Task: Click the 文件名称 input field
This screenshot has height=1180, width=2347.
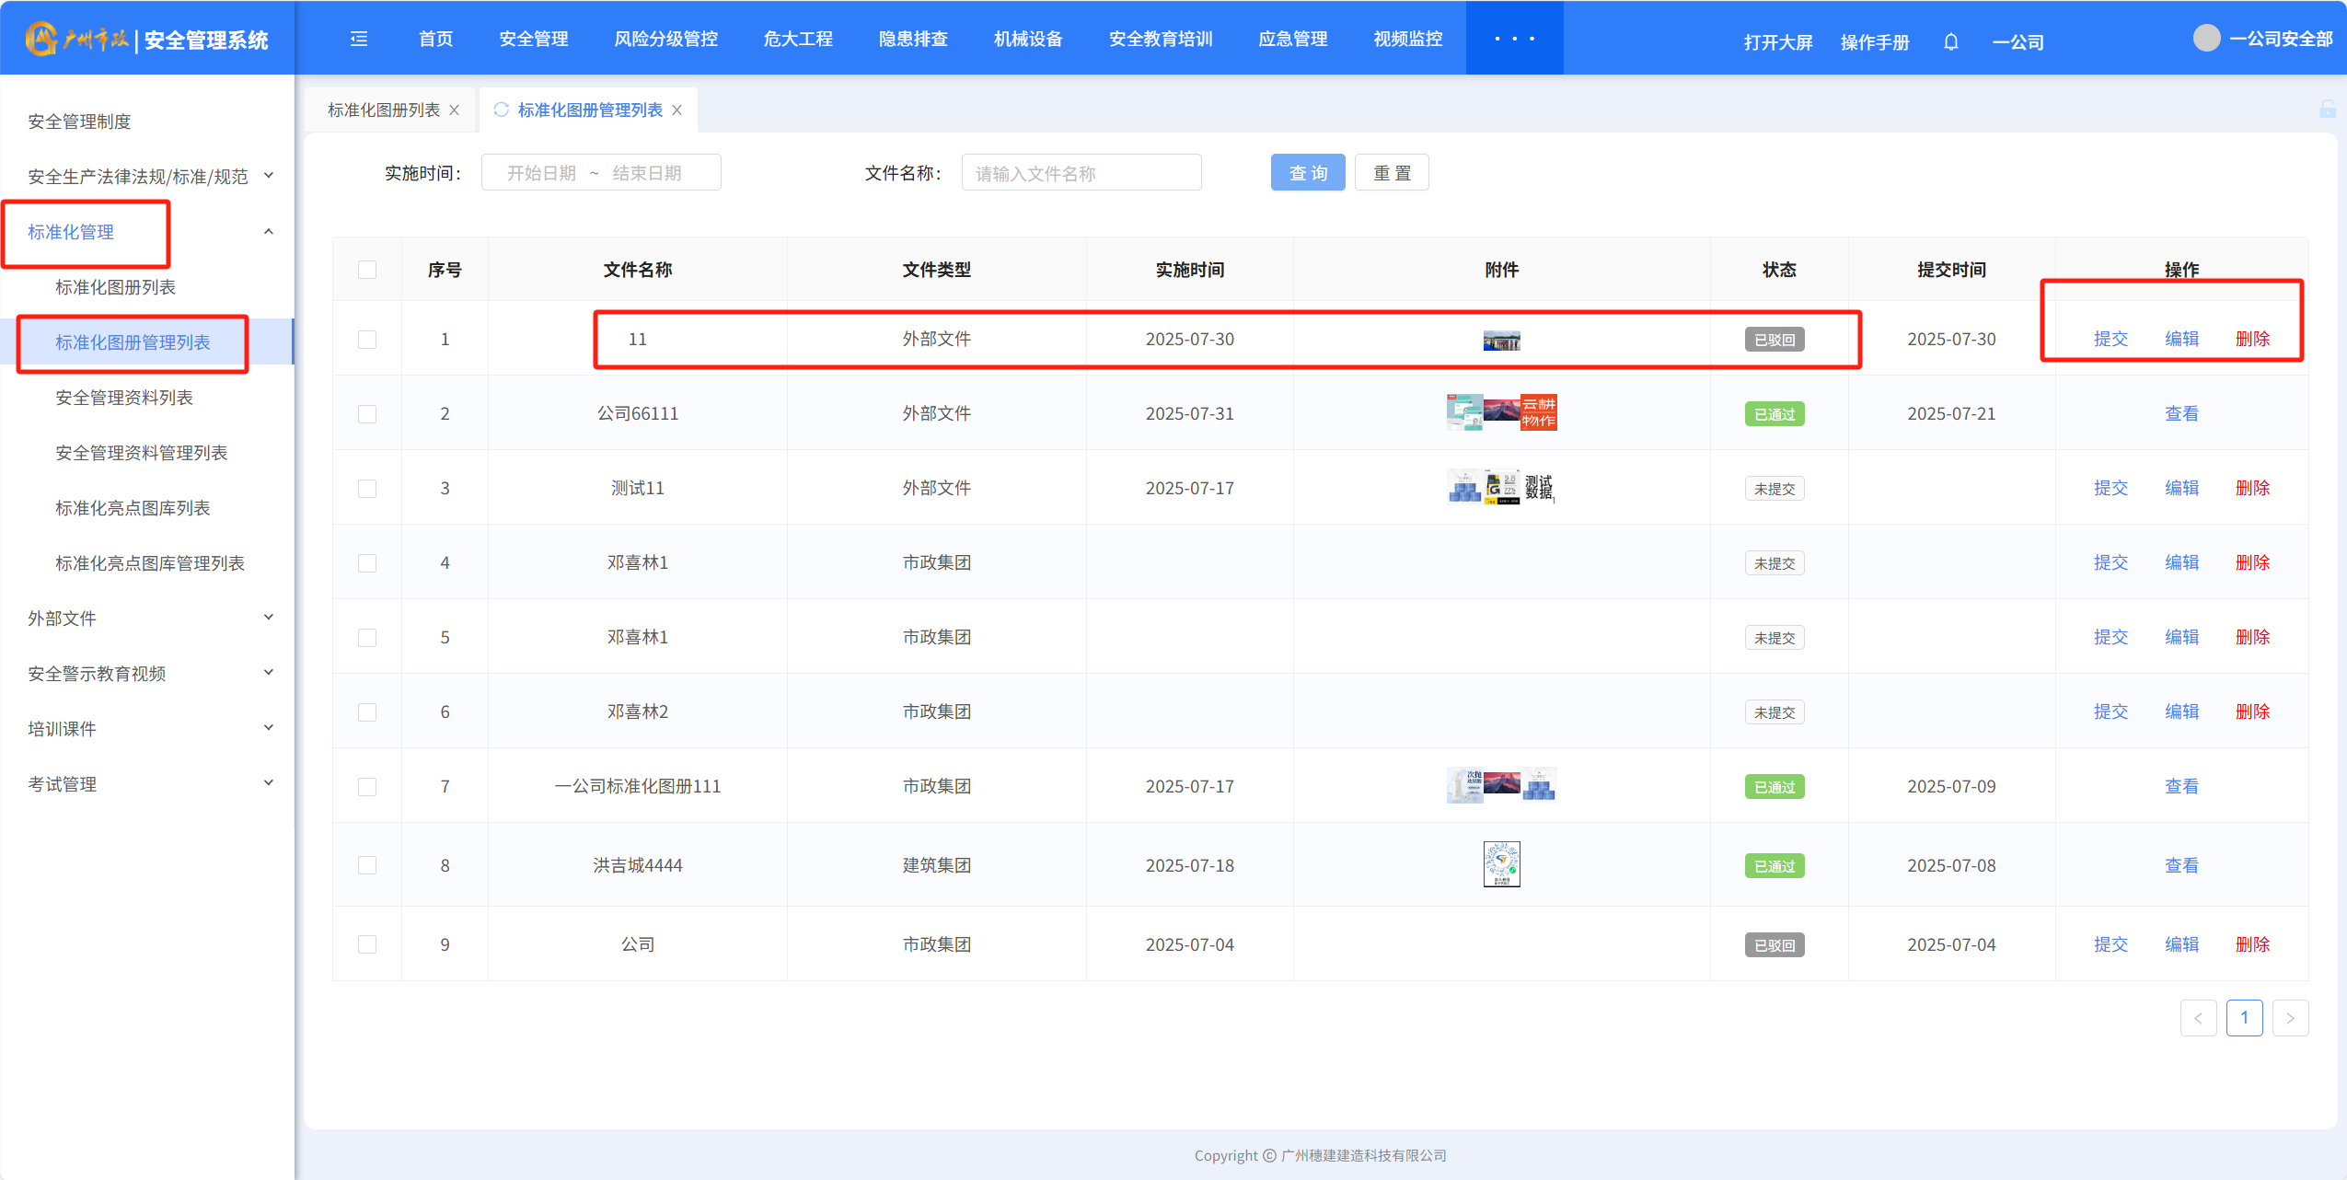Action: 1081,173
